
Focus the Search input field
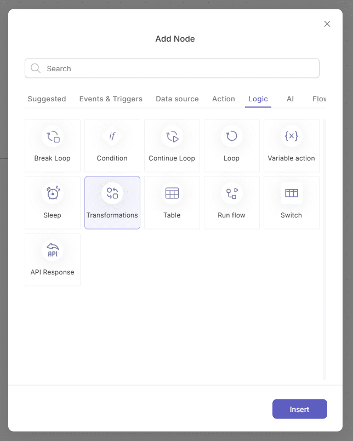click(x=172, y=68)
